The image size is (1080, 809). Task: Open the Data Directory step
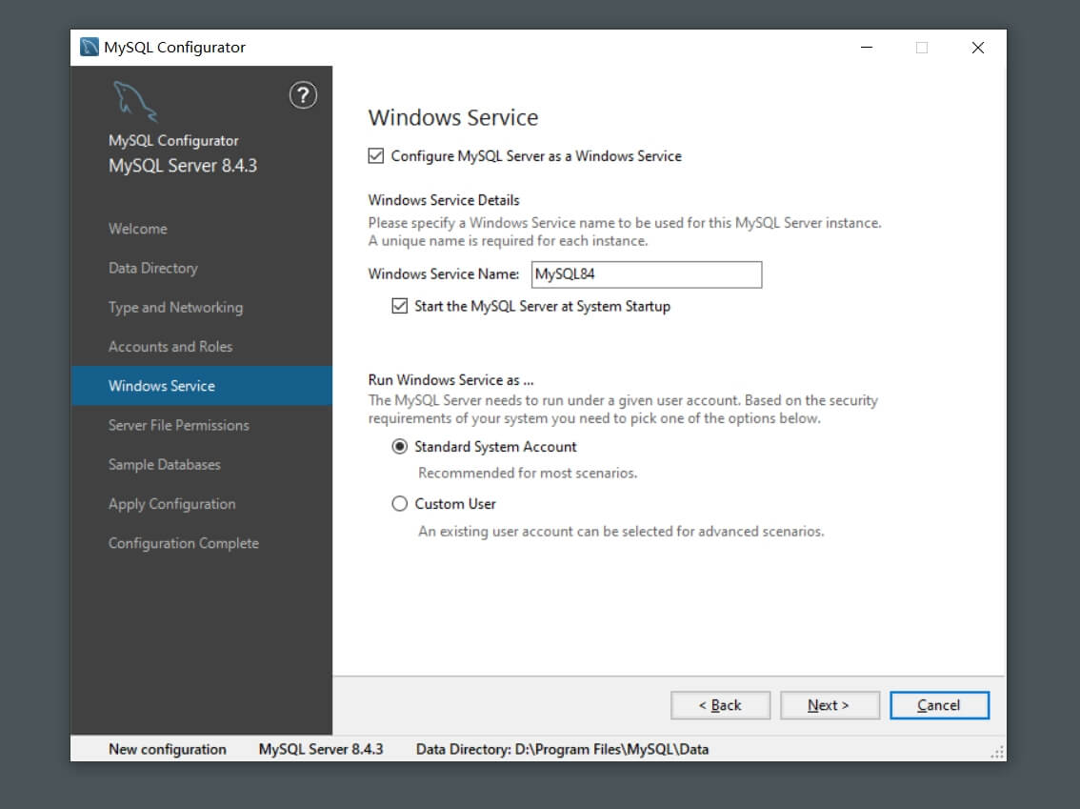[201, 268]
